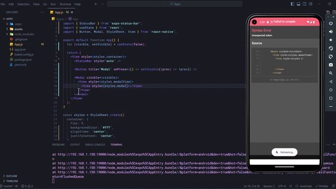Open the package.json file

23,59
